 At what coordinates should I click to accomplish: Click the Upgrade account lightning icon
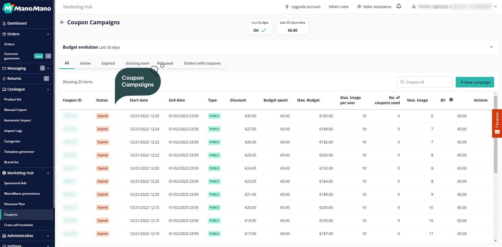point(287,7)
